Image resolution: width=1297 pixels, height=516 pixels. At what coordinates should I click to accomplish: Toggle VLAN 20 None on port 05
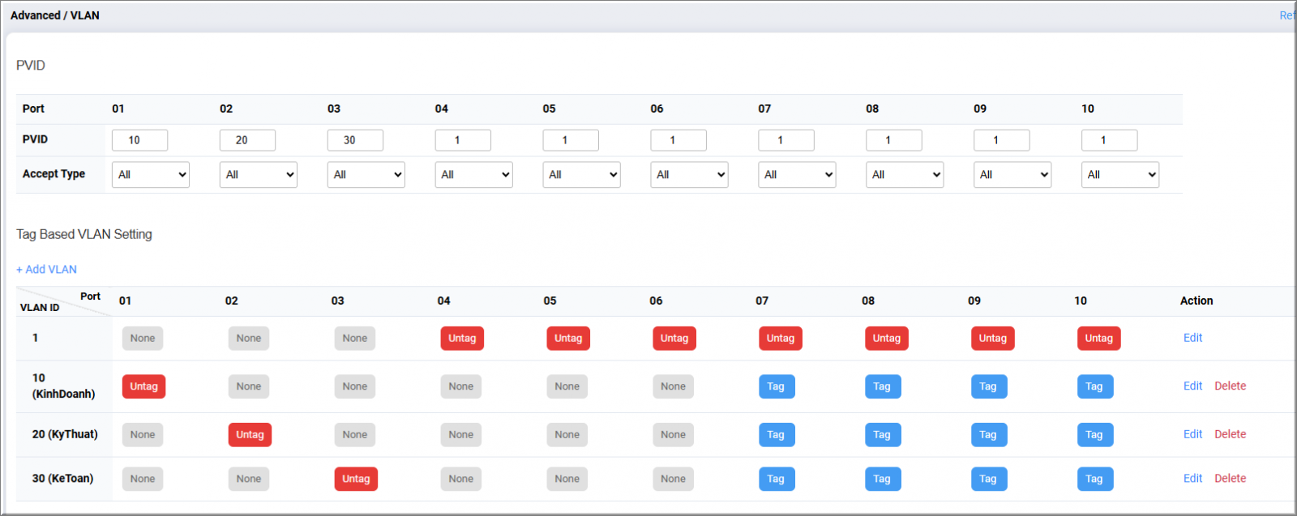(567, 435)
